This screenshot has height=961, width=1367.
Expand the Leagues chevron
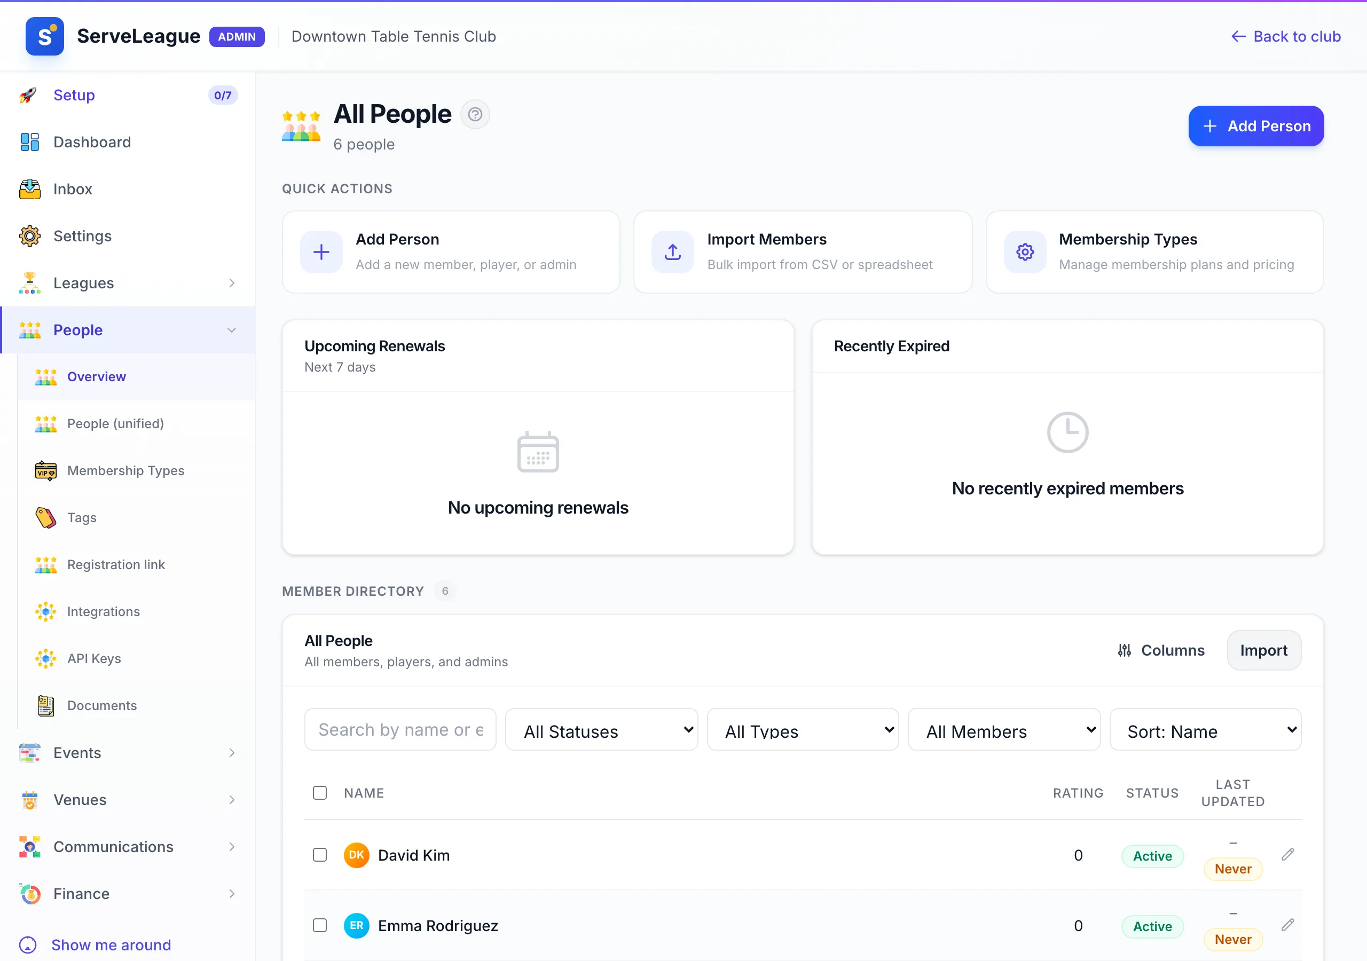232,283
